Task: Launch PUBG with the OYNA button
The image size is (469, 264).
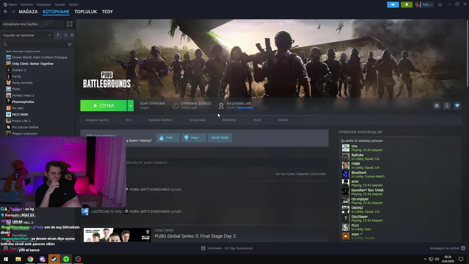Action: [x=103, y=106]
